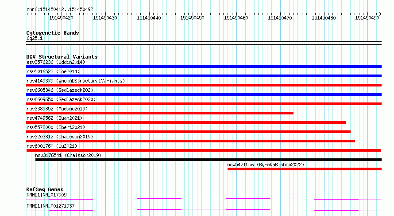Image resolution: width=394 pixels, height=216 pixels.
Task: Open nsv3176541 (Chaisson2019) label
Action: coord(68,155)
